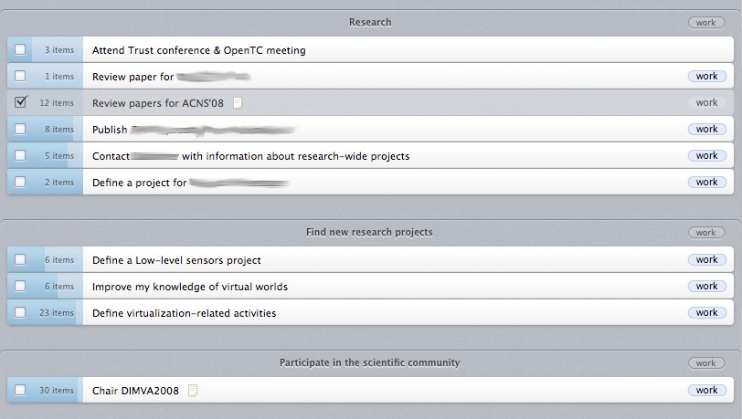Select the Research section header
Screen dimensions: 742x419
tap(370, 22)
